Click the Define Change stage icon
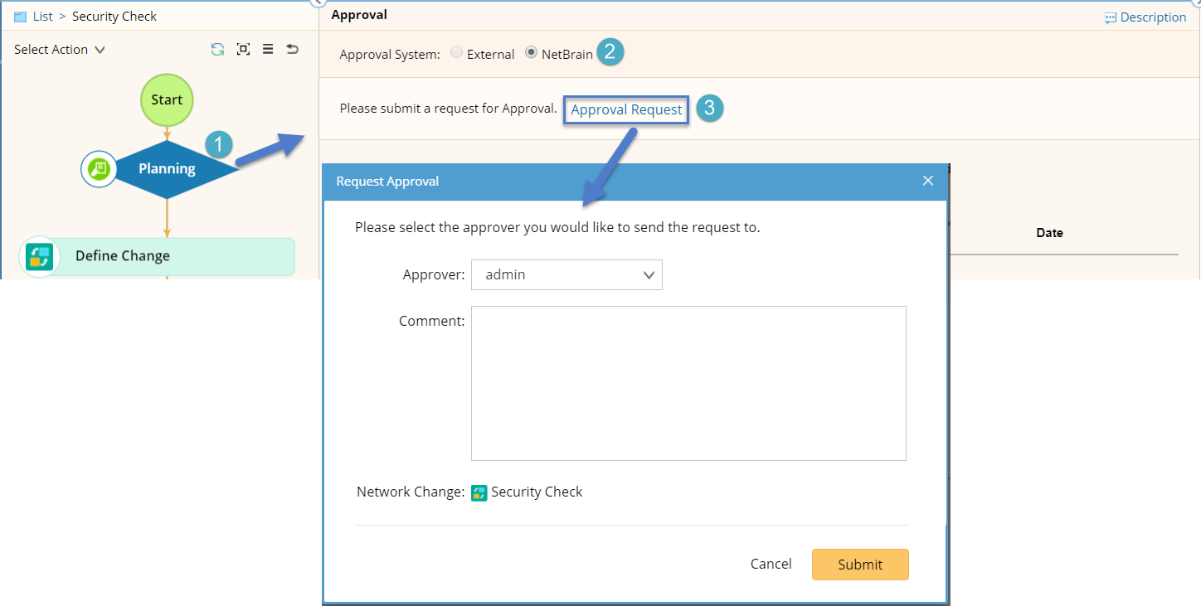 click(39, 256)
